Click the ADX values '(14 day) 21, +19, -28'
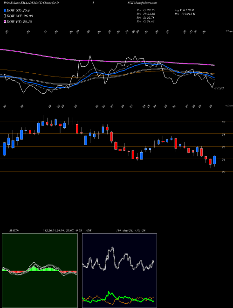Viewport: 233px width, 308px height. click(130, 231)
